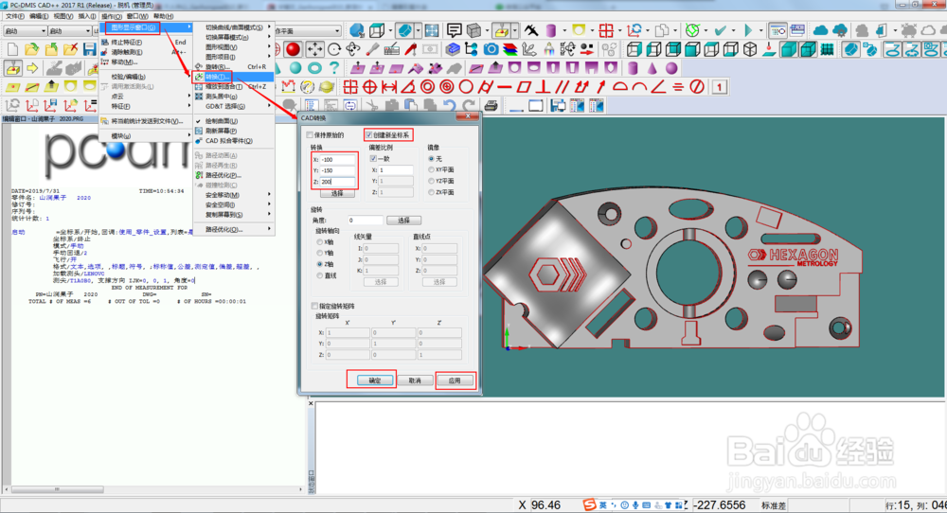Choose CAD 拟合零件 menu item
The height and width of the screenshot is (513, 947).
234,141
